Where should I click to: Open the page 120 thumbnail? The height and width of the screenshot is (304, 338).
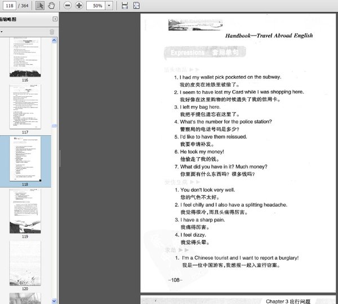coord(25,263)
